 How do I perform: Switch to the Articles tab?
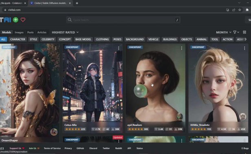click(42, 32)
